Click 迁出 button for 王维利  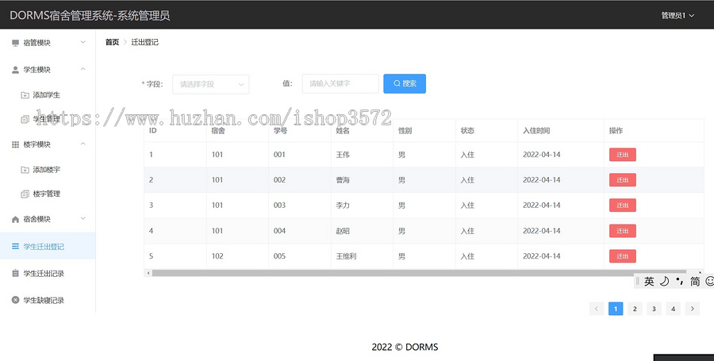pos(623,256)
